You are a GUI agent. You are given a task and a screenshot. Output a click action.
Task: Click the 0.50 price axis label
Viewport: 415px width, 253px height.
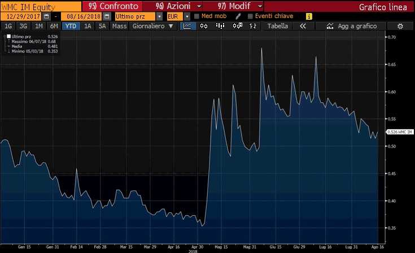pos(392,146)
